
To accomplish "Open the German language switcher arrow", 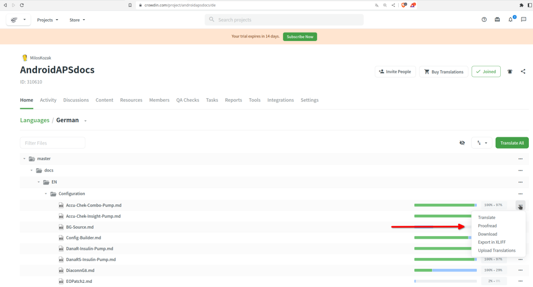I will (85, 121).
